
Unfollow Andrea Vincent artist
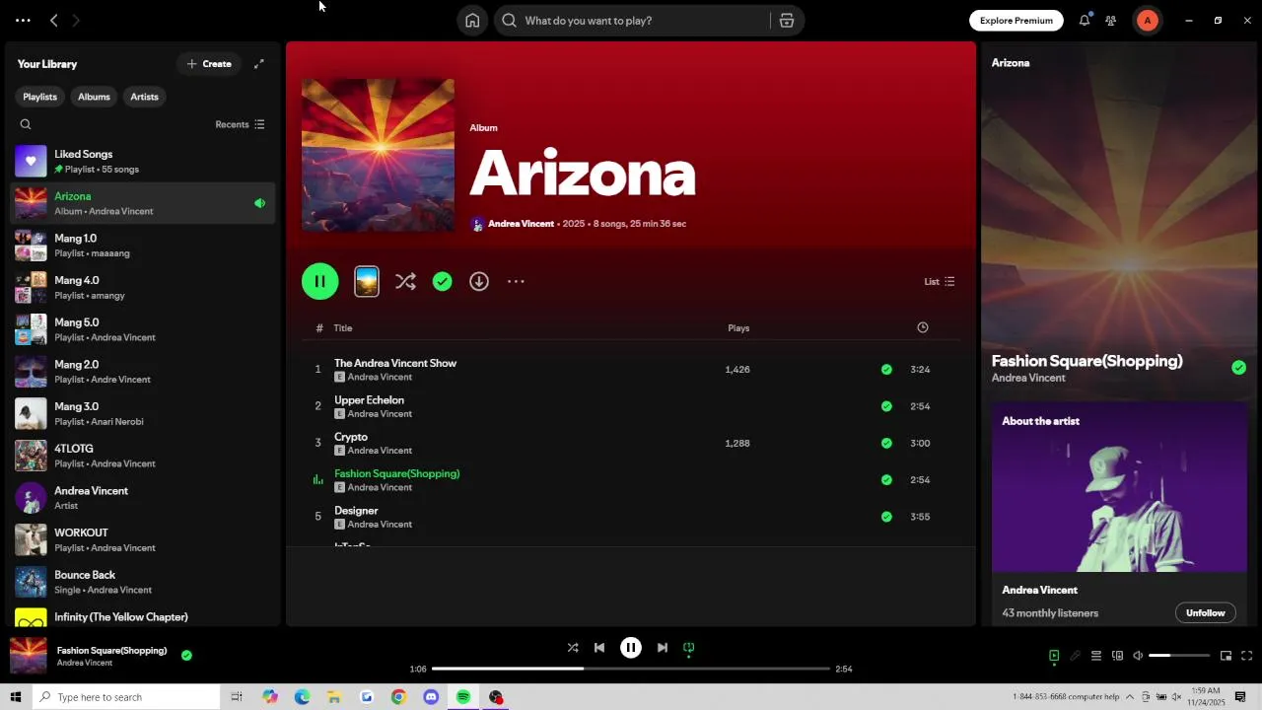coord(1205,613)
